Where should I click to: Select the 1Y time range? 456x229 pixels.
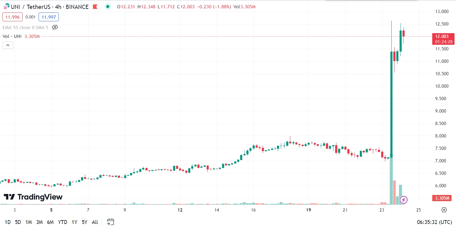(x=74, y=222)
